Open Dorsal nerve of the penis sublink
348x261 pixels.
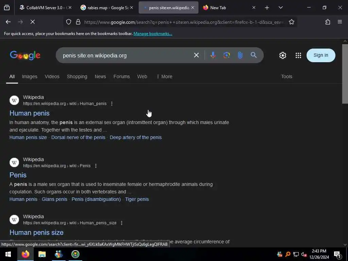79,137
